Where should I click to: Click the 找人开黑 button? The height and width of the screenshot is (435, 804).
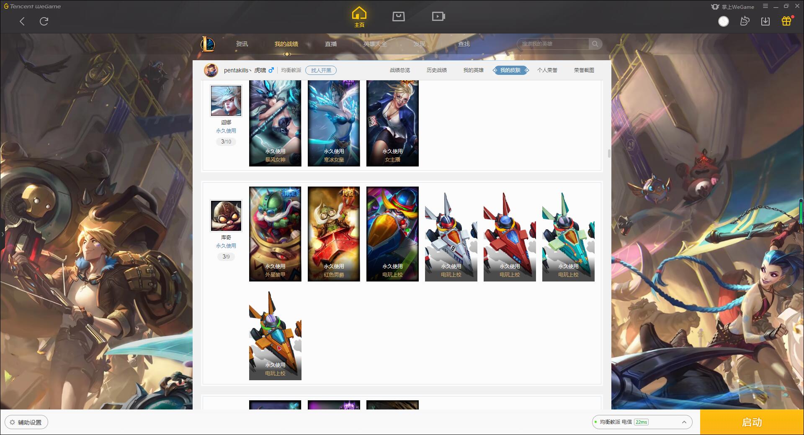(x=321, y=70)
